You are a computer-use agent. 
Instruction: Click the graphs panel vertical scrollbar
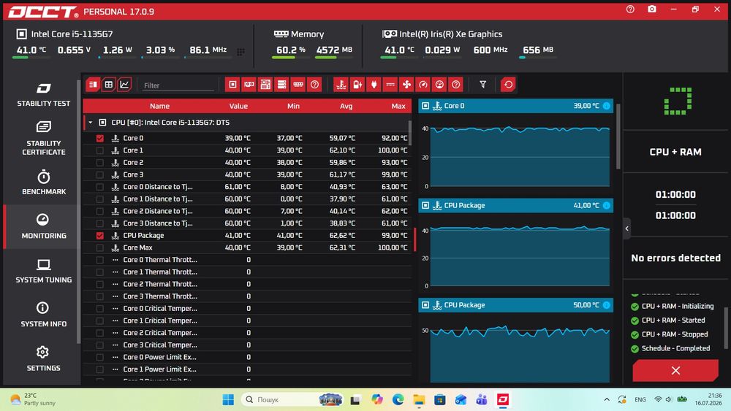click(618, 136)
